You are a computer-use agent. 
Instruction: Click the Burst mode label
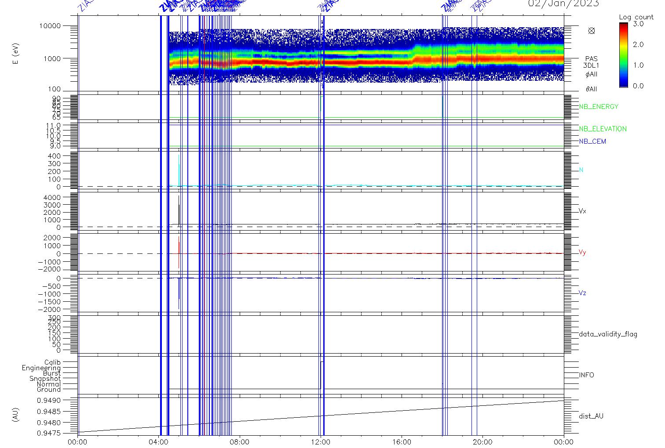tap(52, 373)
